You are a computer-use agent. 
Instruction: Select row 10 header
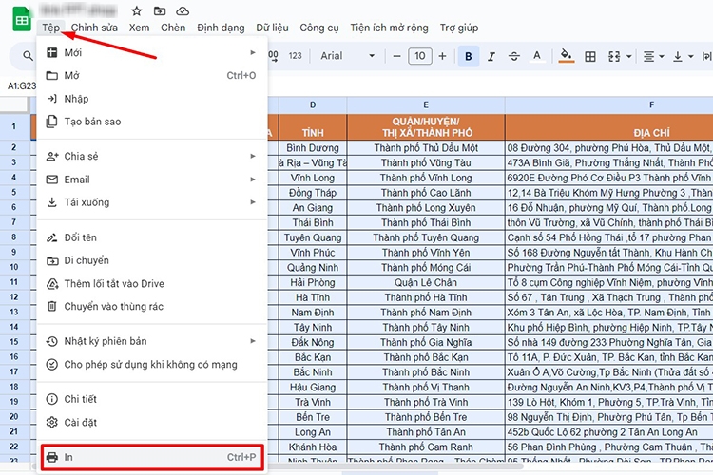[14, 267]
